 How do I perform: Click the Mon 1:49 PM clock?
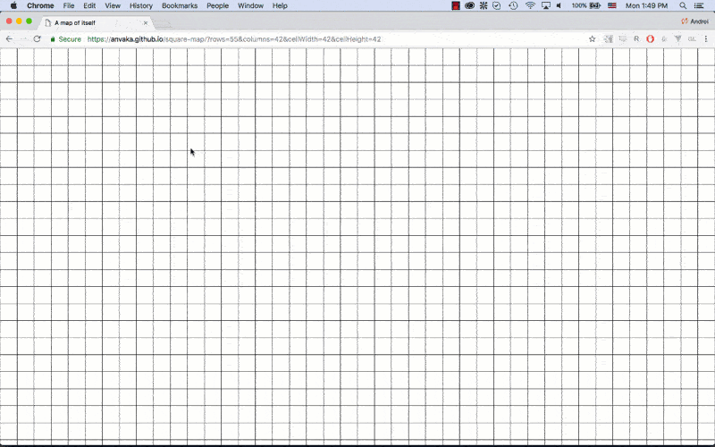[x=646, y=5]
